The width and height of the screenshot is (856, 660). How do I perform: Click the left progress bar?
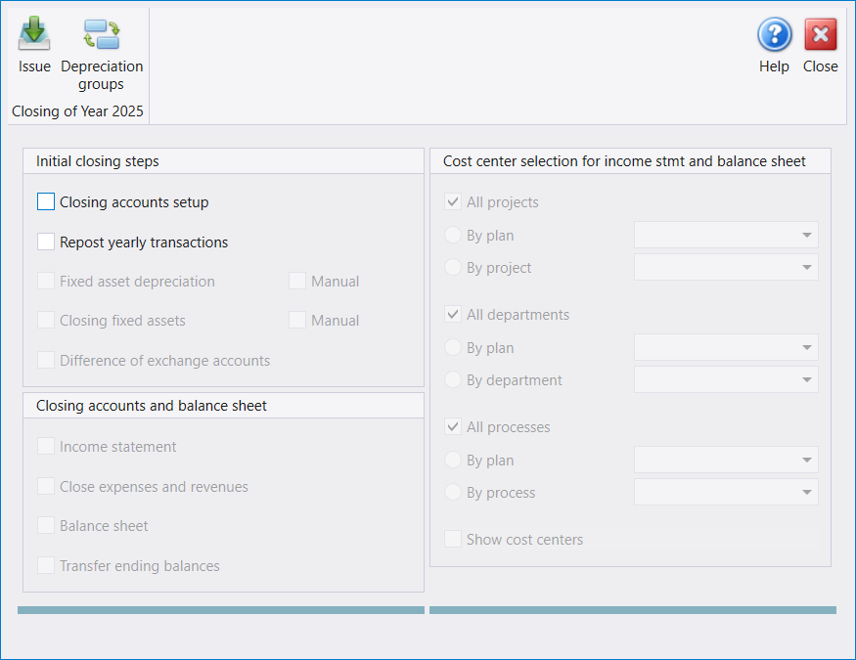pos(221,610)
